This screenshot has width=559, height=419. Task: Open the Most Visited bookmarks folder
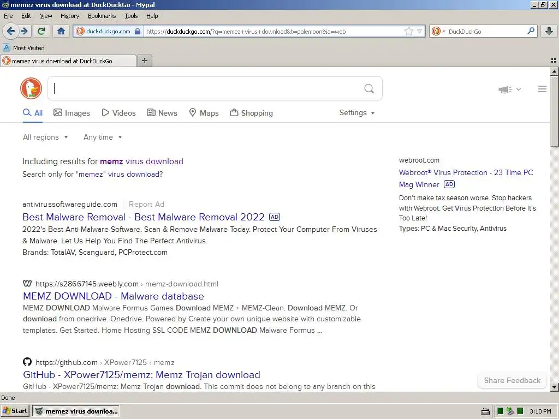click(x=23, y=48)
